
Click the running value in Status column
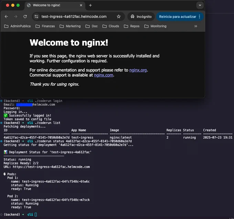[x=189, y=138]
